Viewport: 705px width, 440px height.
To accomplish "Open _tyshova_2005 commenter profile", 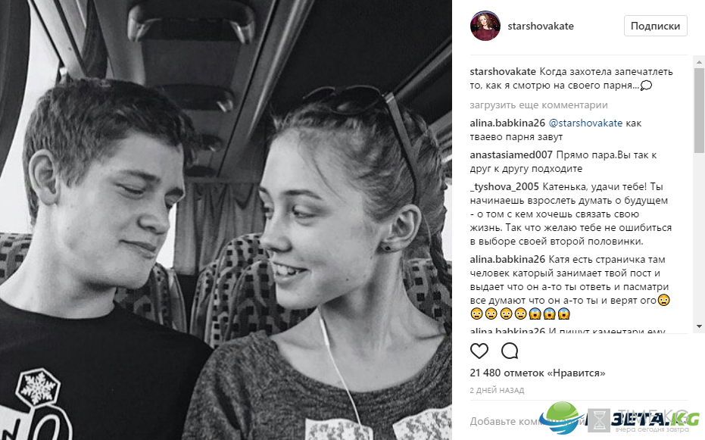I will [x=504, y=186].
